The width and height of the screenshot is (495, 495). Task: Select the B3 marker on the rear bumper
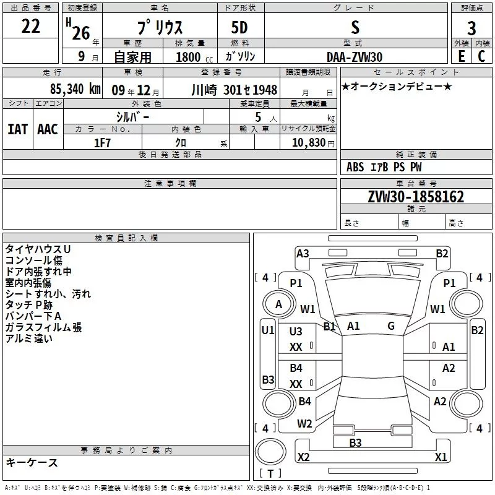coord(355,443)
